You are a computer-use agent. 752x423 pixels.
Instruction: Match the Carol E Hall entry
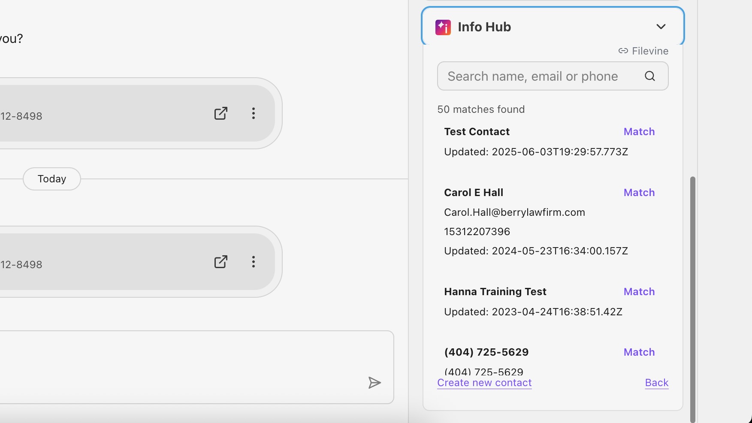click(x=639, y=193)
